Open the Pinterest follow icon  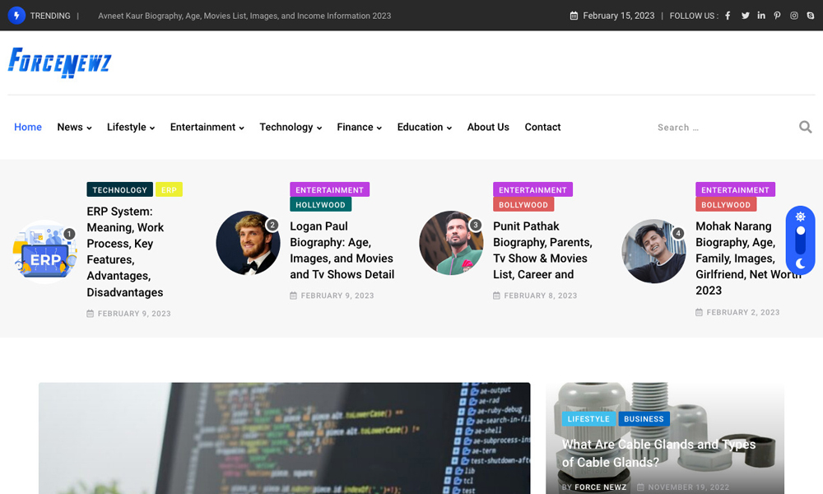(778, 16)
